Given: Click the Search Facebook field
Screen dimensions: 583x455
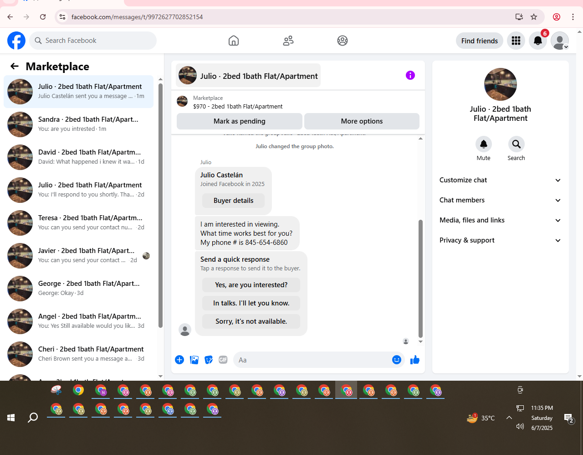Looking at the screenshot, I should 93,41.
